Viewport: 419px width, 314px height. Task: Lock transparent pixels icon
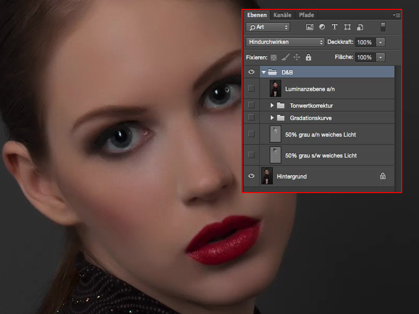click(x=273, y=58)
